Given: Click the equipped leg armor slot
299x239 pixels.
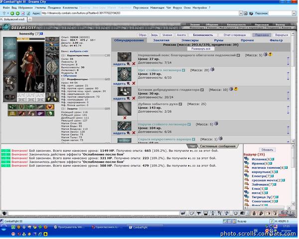Looking at the screenshot, I should click(x=52, y=84).
